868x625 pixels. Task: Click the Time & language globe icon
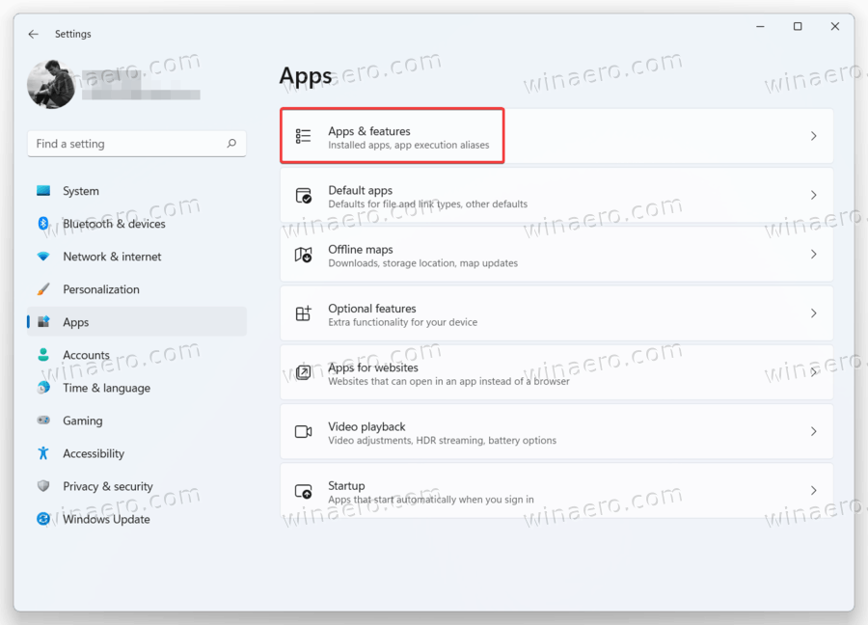[43, 388]
